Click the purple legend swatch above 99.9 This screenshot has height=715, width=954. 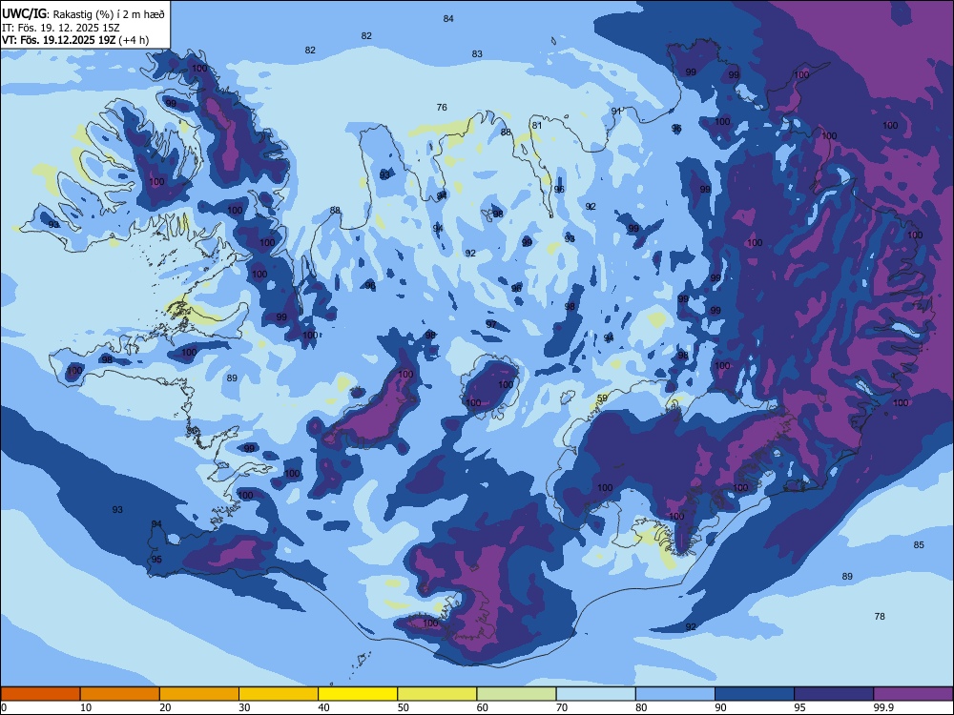coord(913,694)
